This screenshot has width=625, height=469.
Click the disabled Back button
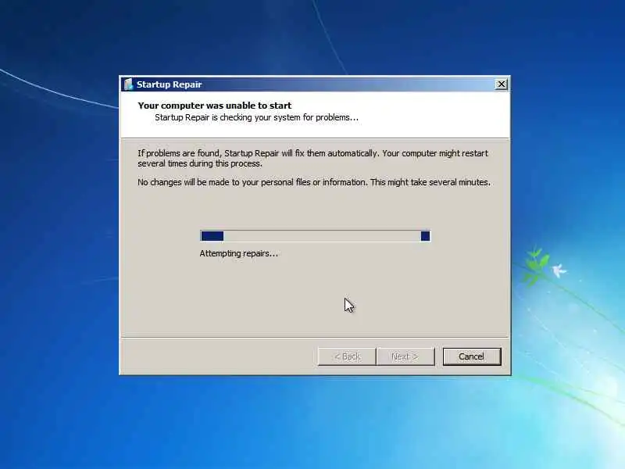[347, 356]
